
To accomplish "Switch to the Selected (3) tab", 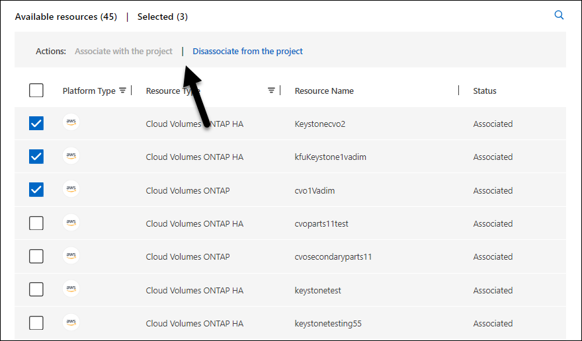I will tap(162, 17).
